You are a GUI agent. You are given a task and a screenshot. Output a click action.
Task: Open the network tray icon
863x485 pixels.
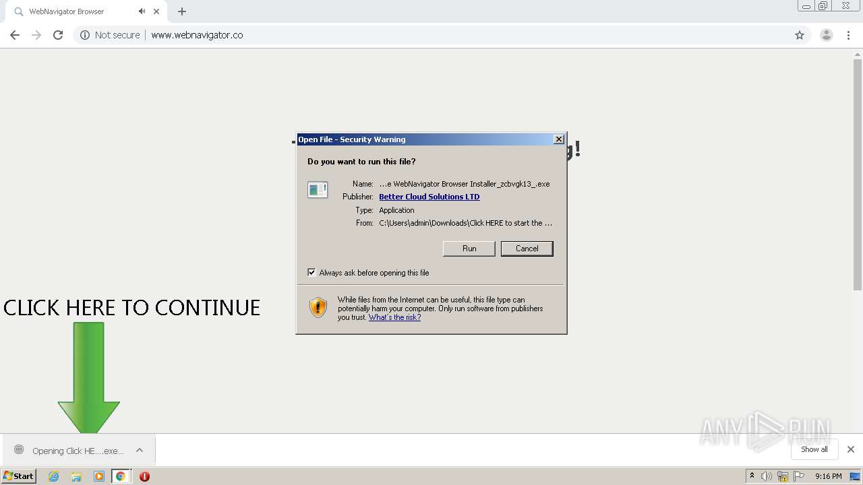coord(783,476)
